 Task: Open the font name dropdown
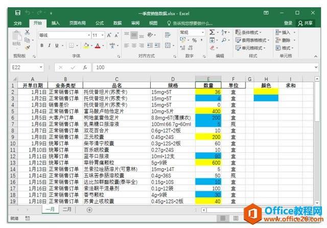(89, 35)
